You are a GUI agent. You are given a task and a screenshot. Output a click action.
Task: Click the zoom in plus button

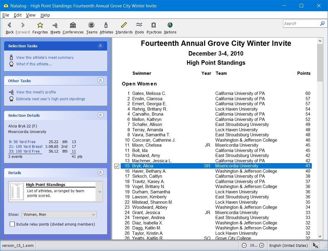coord(262,245)
